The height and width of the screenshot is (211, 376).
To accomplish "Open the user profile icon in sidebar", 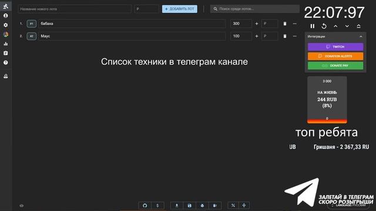I will click(x=5, y=16).
